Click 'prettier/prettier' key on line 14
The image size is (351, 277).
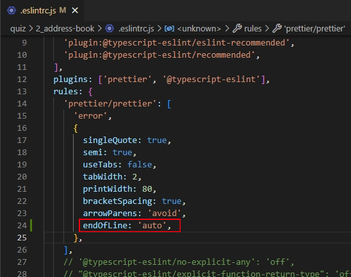pos(110,104)
